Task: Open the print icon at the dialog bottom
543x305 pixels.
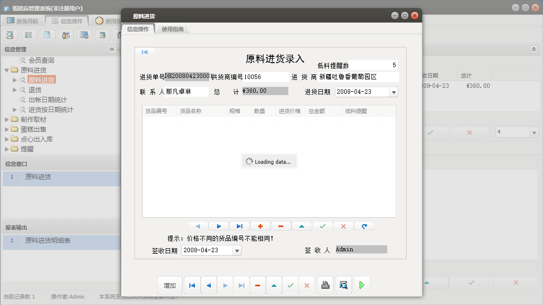Action: point(325,285)
